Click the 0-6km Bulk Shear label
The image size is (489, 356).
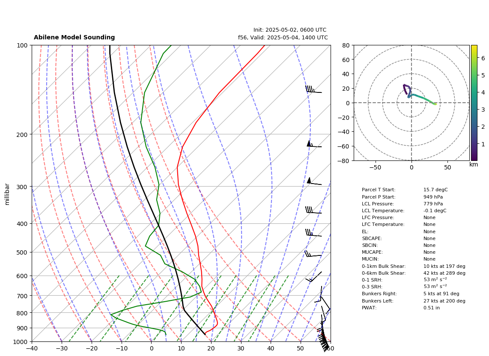click(384, 273)
